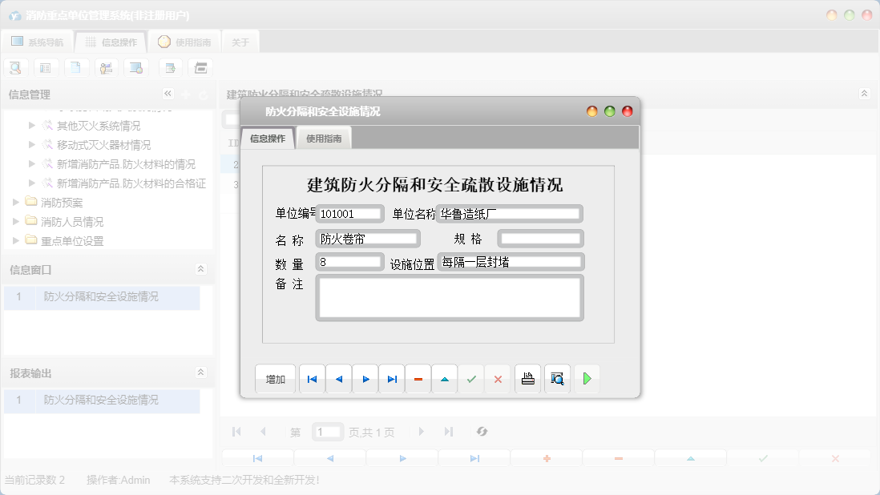Click the print icon in the dialog toolbar
This screenshot has height=495, width=880.
tap(527, 378)
